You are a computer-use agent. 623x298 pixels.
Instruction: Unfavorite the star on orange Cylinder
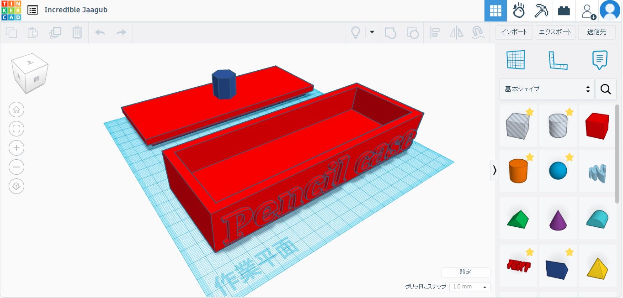[x=530, y=157]
